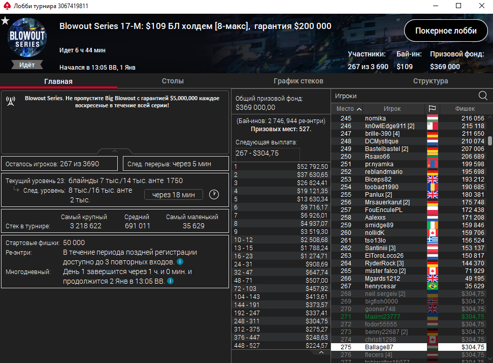Click the flag next to kn0wlEdge911
The height and width of the screenshot is (363, 493).
432,126
